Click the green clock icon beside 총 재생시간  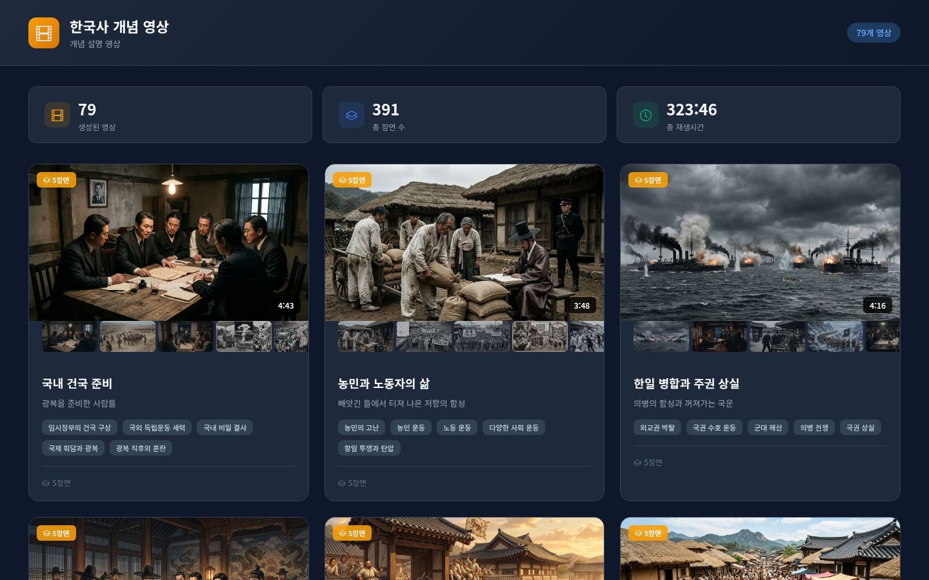click(646, 115)
